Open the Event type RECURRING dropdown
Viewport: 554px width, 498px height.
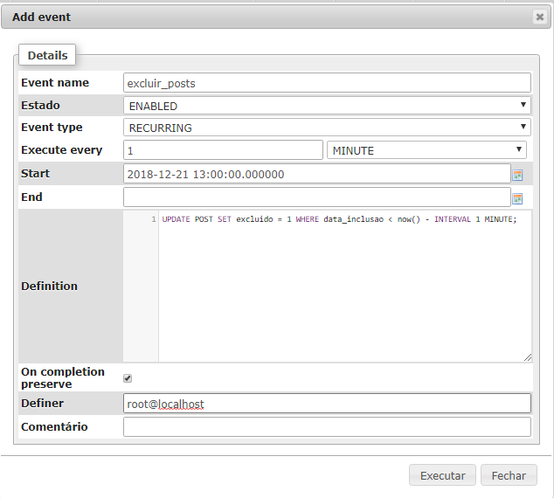[x=327, y=128]
